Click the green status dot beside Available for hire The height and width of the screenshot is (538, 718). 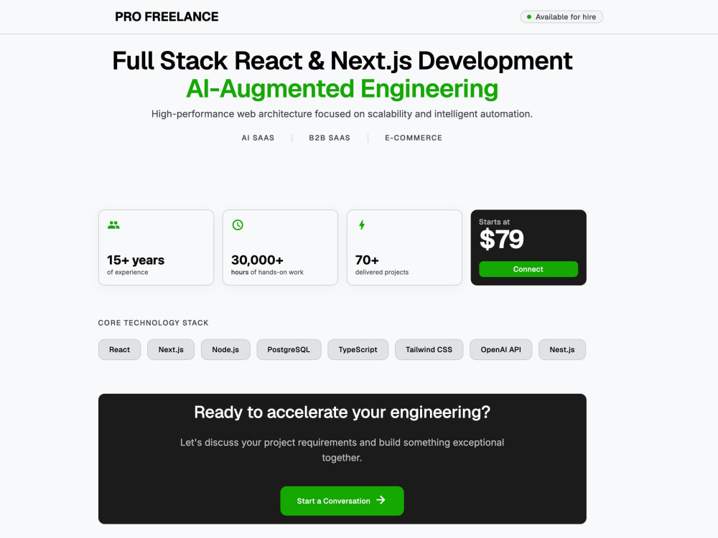tap(529, 17)
